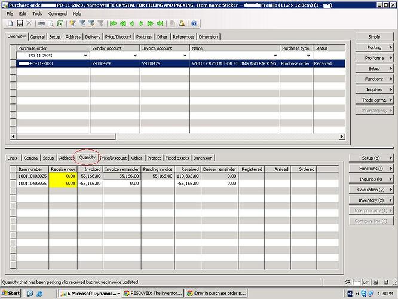The height and width of the screenshot is (299, 398).
Task: Click the computer icon in status bar
Action: 376,282
